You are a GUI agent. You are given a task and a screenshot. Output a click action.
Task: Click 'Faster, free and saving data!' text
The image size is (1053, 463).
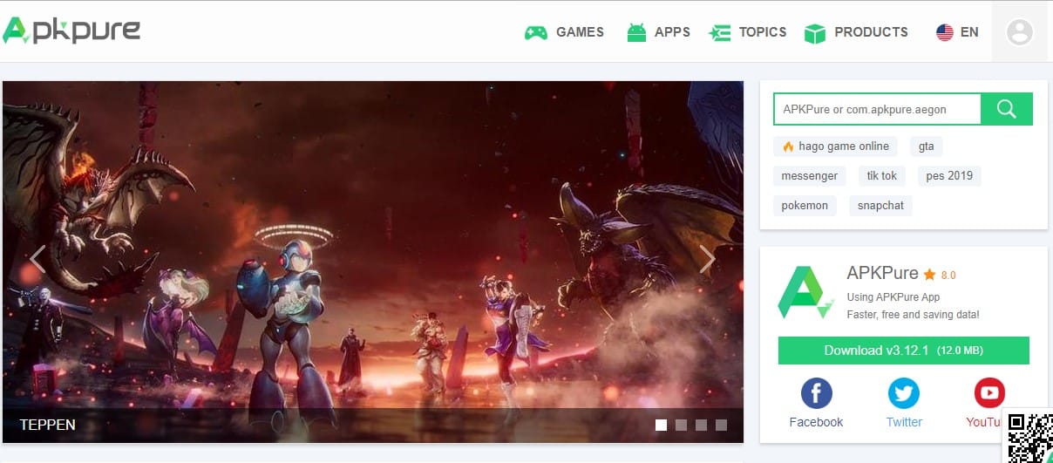914,314
